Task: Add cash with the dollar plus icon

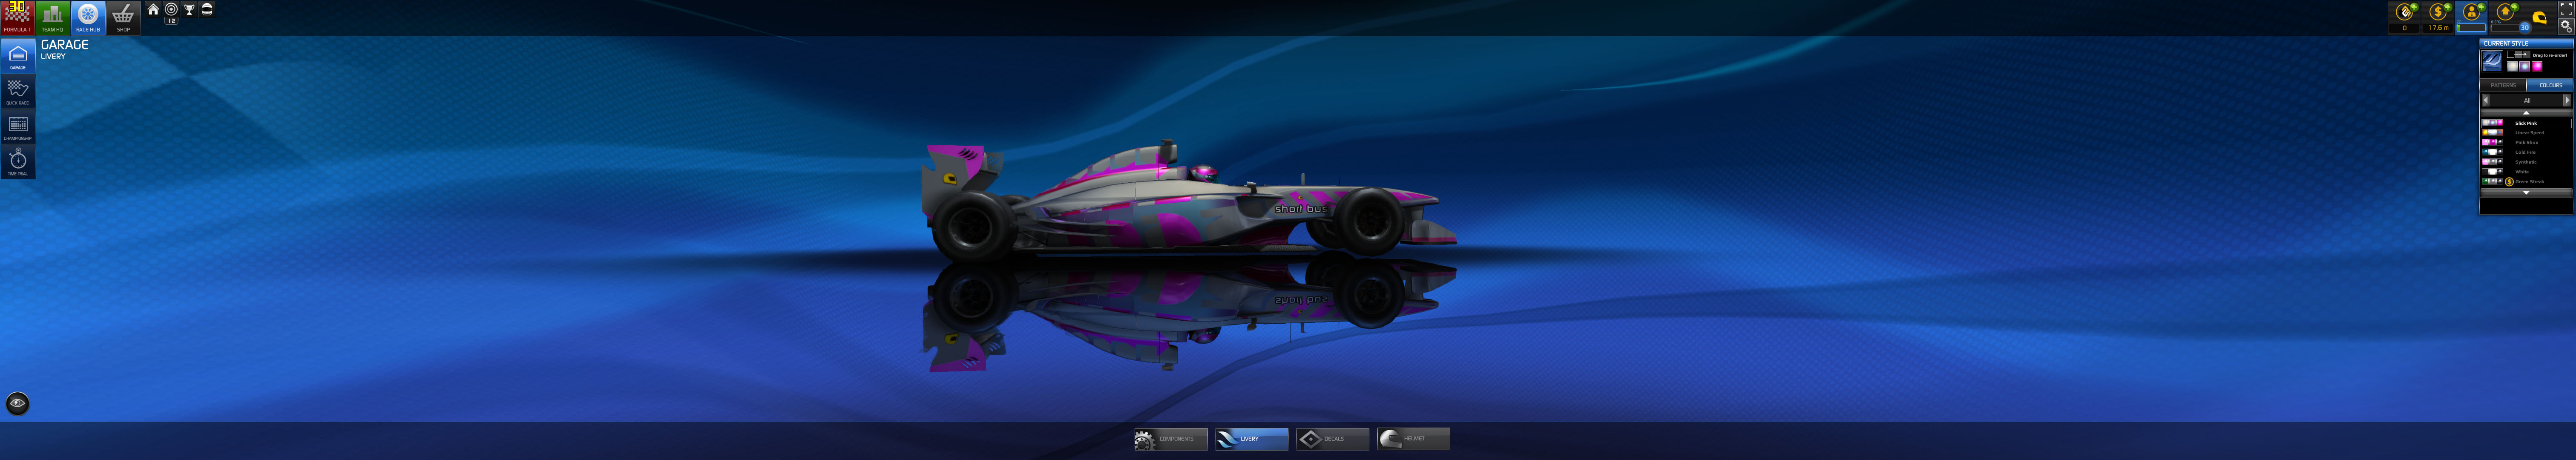Action: (2447, 7)
